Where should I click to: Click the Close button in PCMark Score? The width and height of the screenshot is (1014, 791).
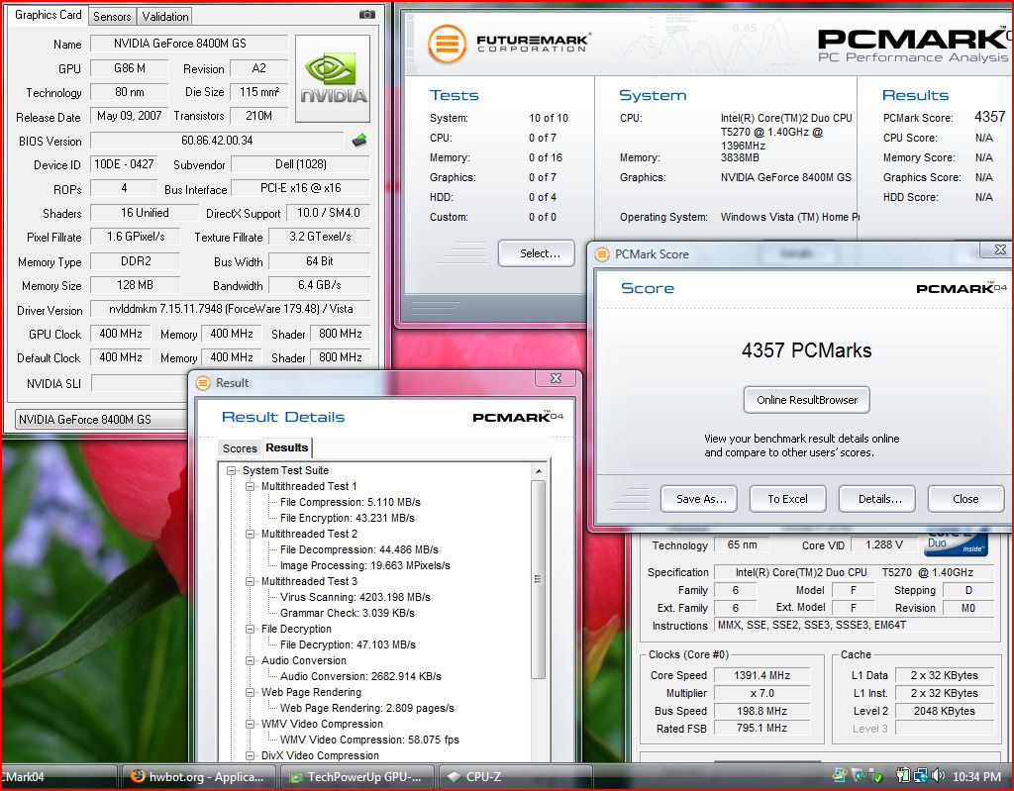[x=965, y=499]
